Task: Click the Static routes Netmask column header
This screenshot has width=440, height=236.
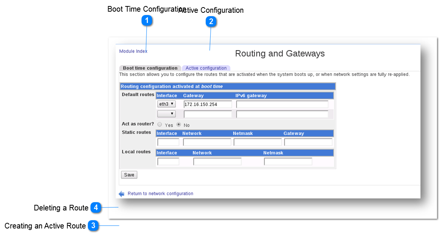Action: (x=243, y=133)
